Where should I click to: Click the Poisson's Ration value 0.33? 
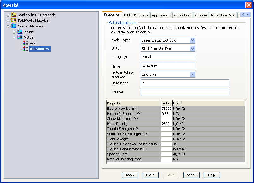pos(167,114)
